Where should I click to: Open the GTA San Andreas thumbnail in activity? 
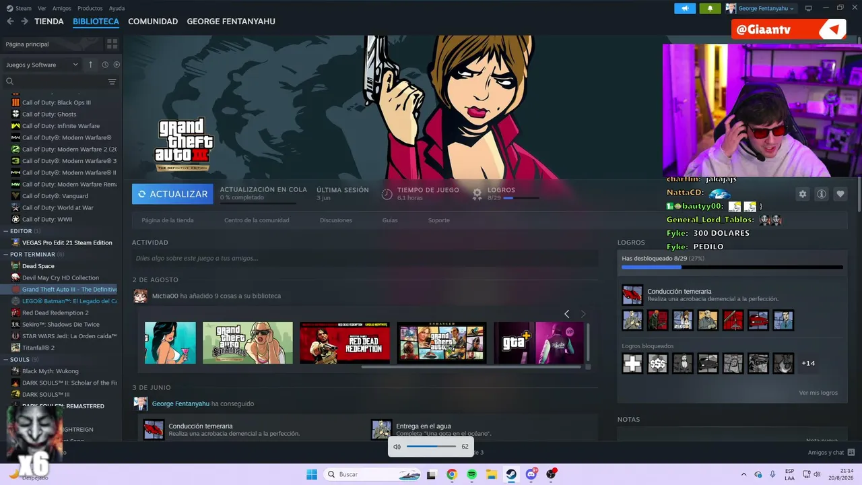click(248, 343)
